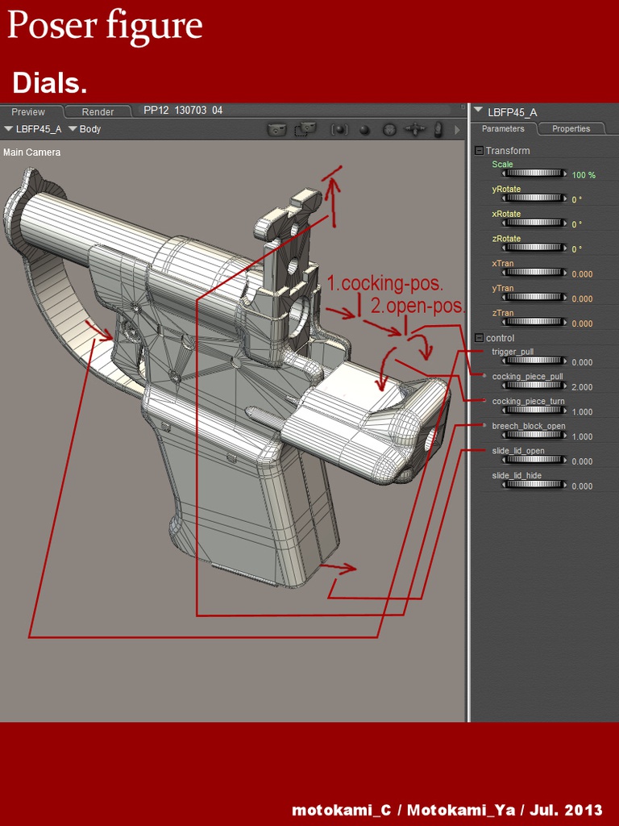Click the figure silhouette icon in viewport toolbar

[x=438, y=129]
